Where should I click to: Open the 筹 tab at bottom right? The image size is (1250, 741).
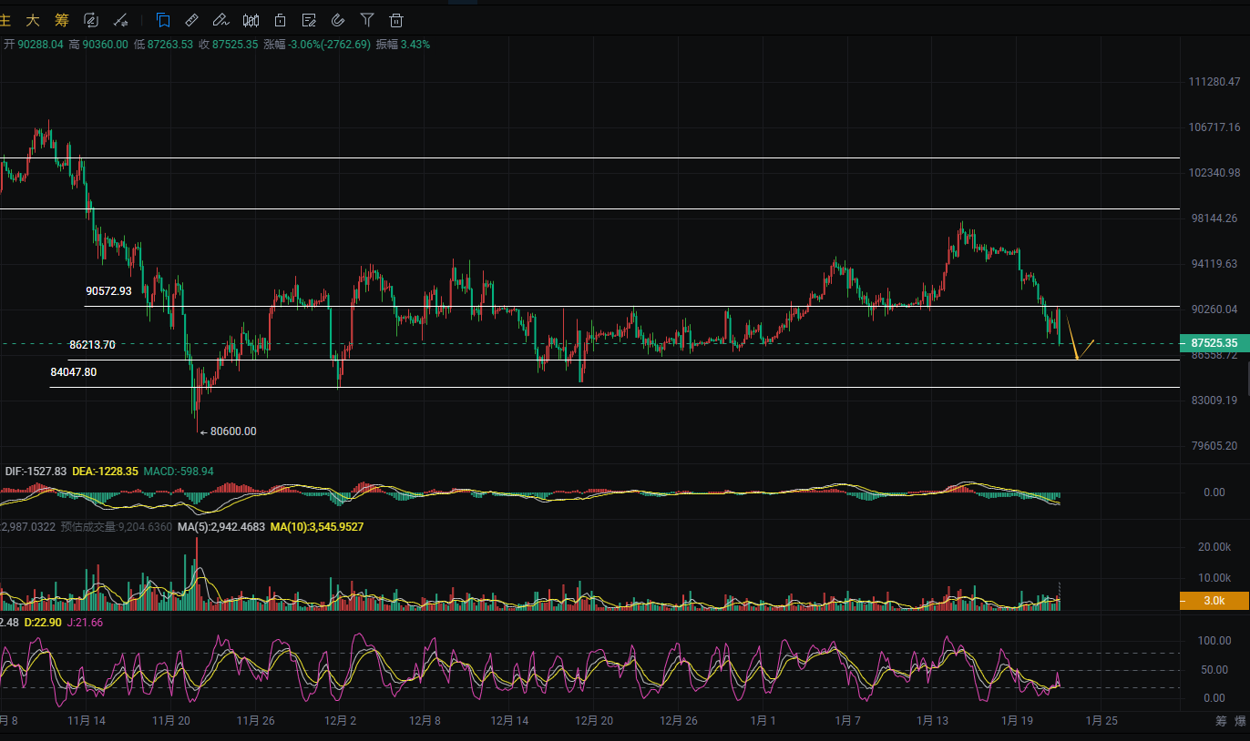pos(1221,721)
